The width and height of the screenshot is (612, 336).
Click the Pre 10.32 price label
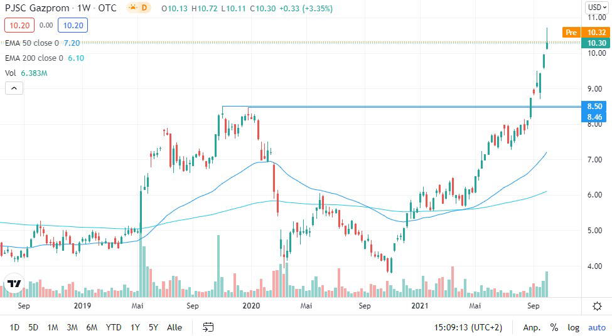[586, 33]
